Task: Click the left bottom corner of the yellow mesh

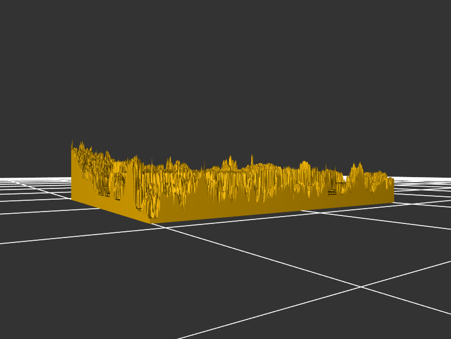Action: click(72, 199)
